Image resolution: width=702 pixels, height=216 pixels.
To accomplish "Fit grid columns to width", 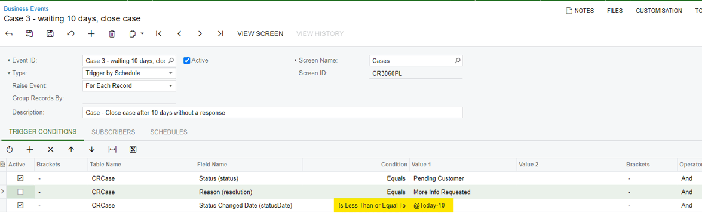I will (112, 149).
